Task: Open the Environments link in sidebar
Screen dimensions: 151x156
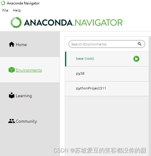Action: click(x=29, y=70)
